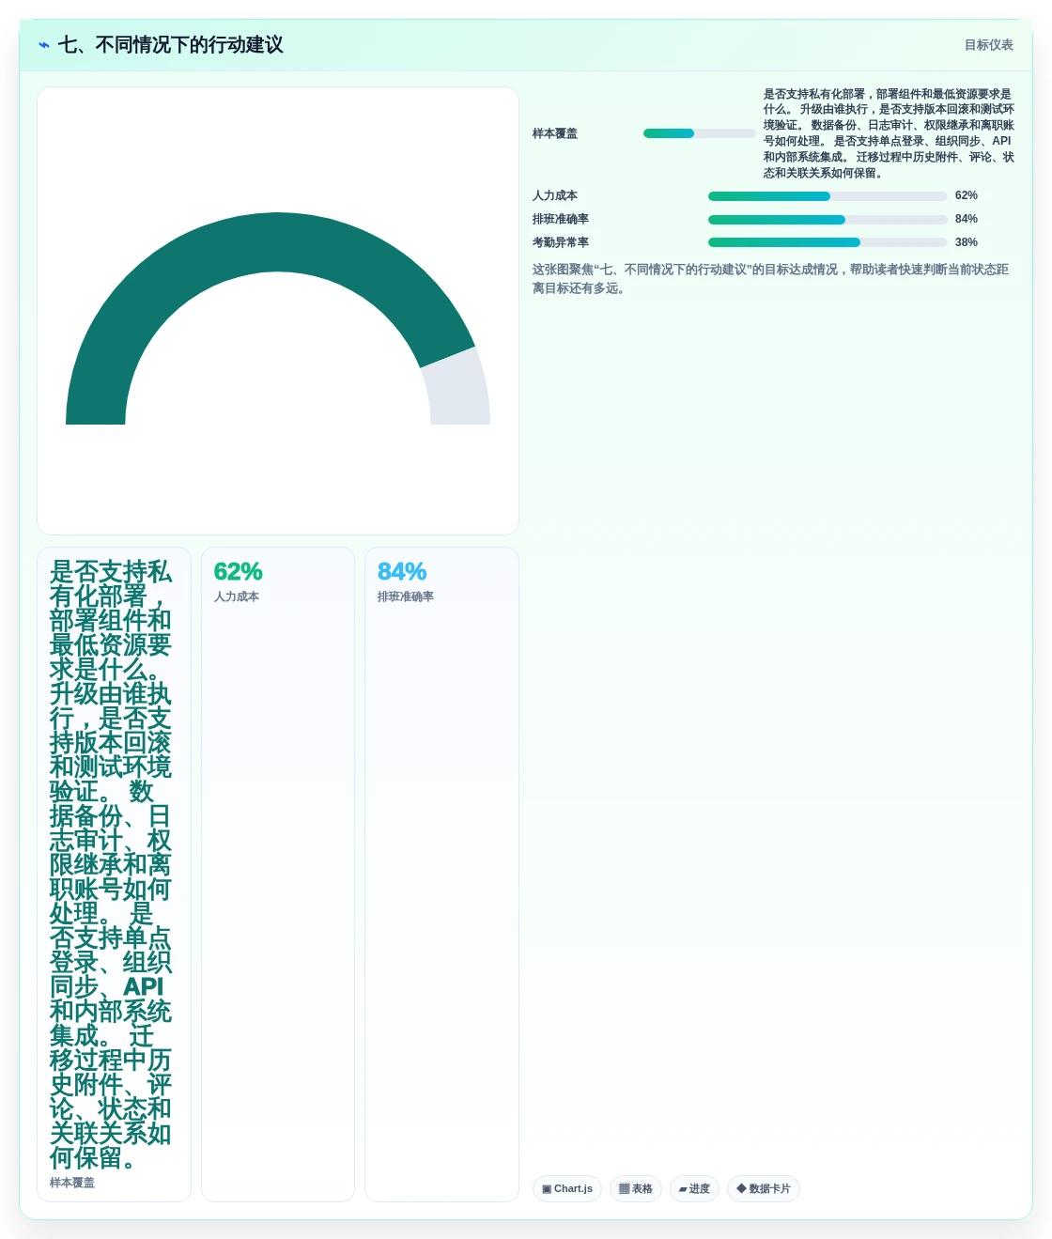This screenshot has height=1239, width=1052.
Task: Select the 数据卡片 tag chip
Action: pos(764,1188)
